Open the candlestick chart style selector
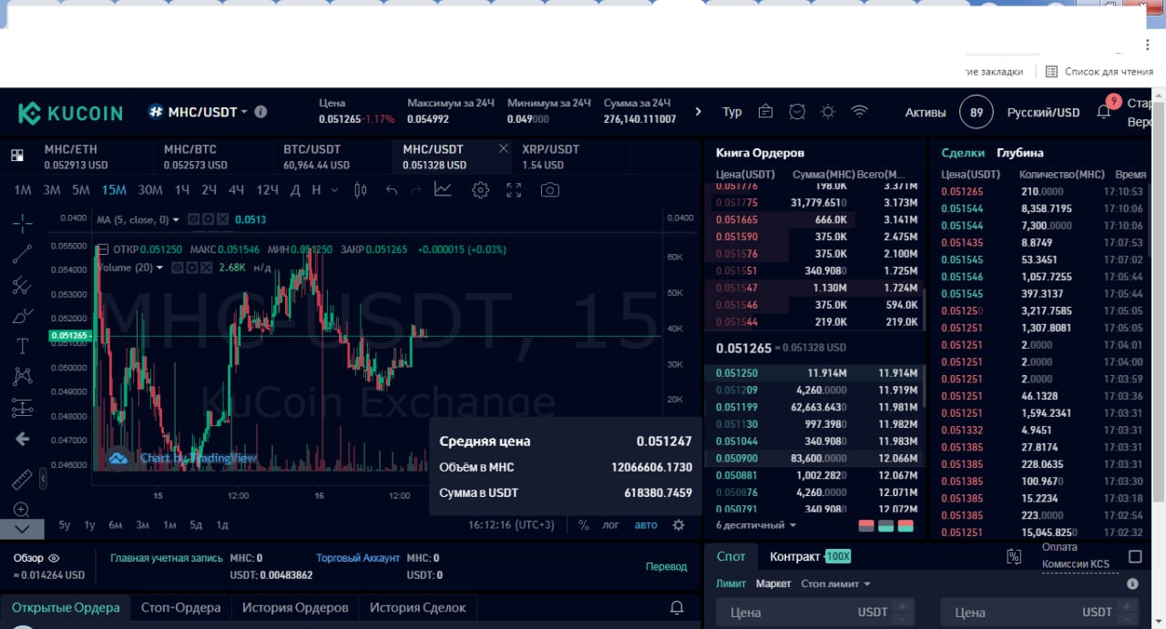This screenshot has width=1166, height=629. [x=360, y=189]
